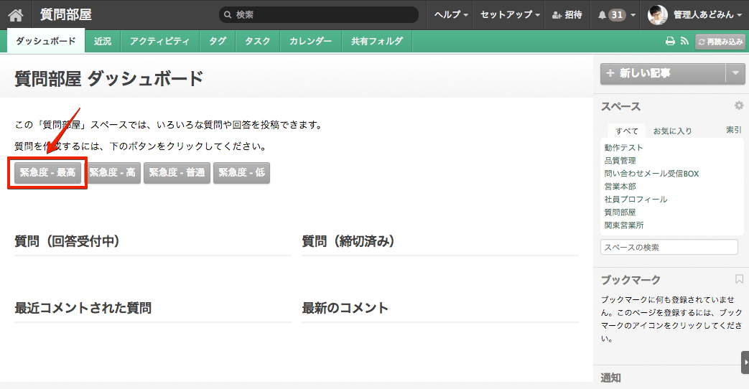Click the 質問部屋 title in header
This screenshot has width=749, height=389.
click(66, 15)
